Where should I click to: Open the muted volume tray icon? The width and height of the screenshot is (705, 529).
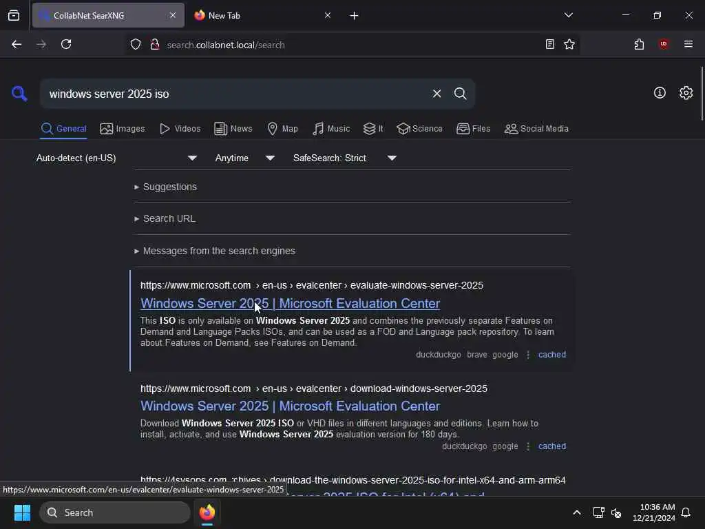[x=616, y=512]
